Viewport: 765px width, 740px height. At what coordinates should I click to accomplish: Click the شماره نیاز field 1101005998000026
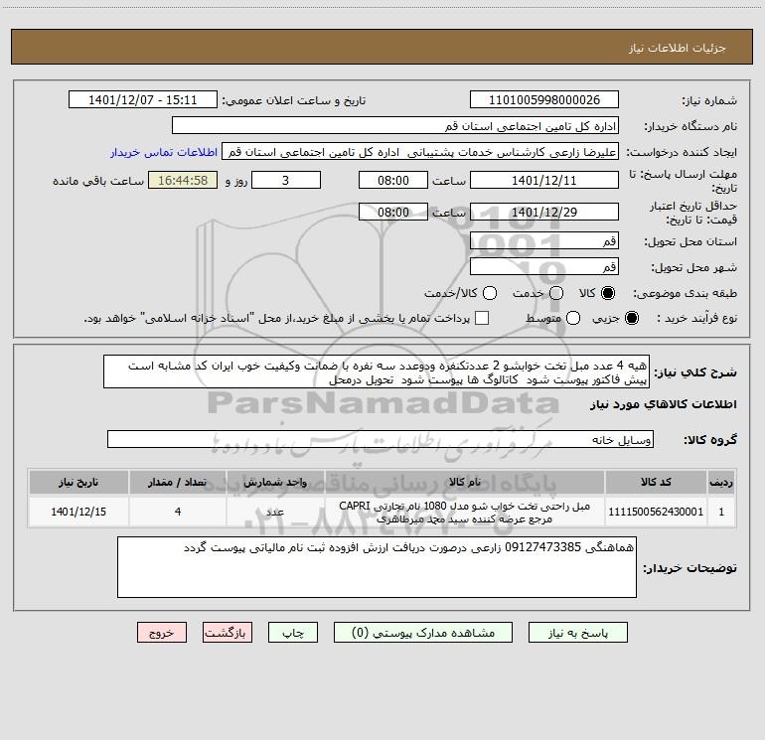pyautogui.click(x=544, y=100)
